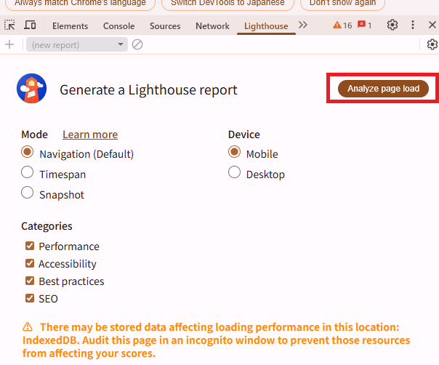Image resolution: width=439 pixels, height=365 pixels.
Task: Click the plus icon for new report
Action: point(9,45)
